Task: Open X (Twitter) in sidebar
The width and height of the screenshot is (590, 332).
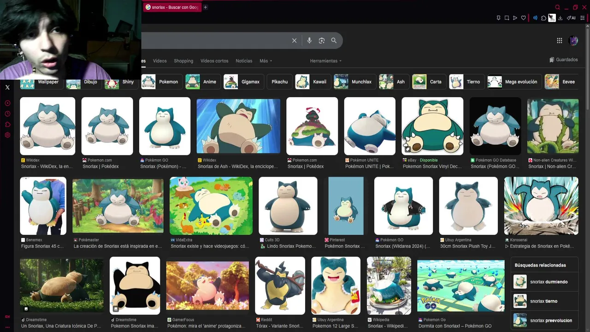Action: (x=7, y=87)
